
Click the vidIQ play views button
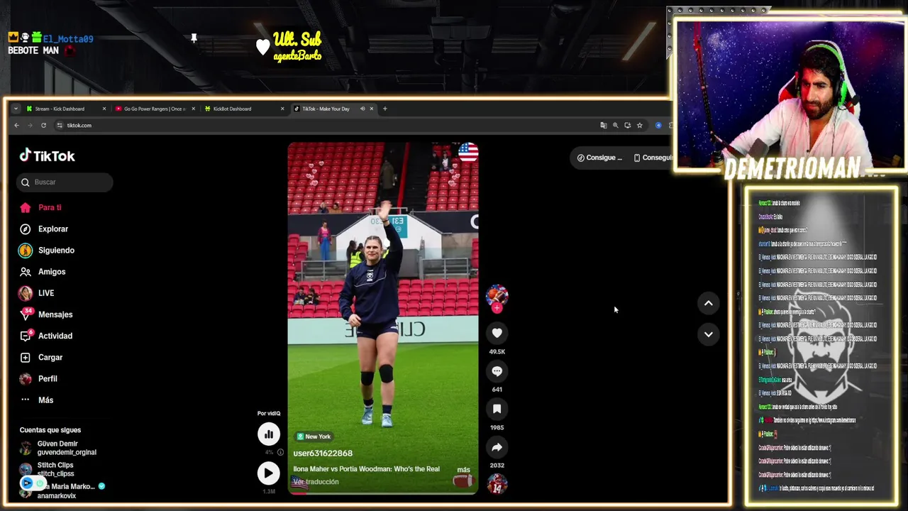click(x=269, y=473)
